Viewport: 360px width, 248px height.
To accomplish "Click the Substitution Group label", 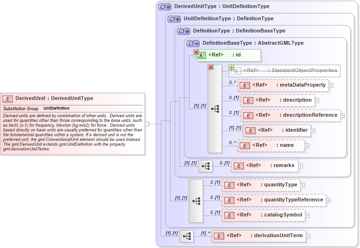I will (21, 109).
